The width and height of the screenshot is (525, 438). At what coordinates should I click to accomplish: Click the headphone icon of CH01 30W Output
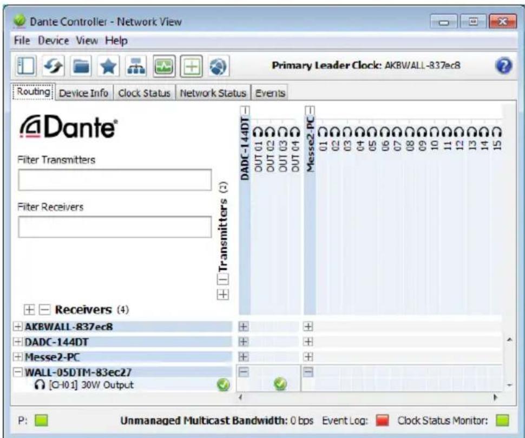tap(40, 385)
